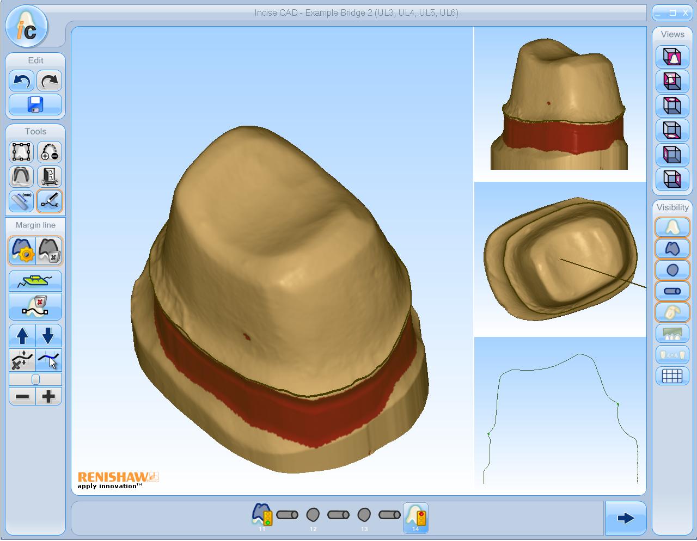
Task: Save the project with the floppy disk button
Action: click(x=35, y=104)
